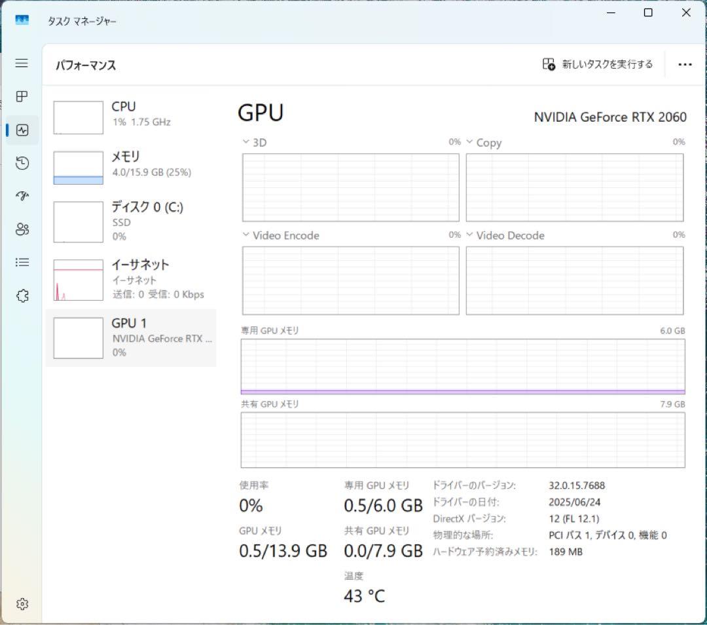Open the Users page icon

coord(22,229)
